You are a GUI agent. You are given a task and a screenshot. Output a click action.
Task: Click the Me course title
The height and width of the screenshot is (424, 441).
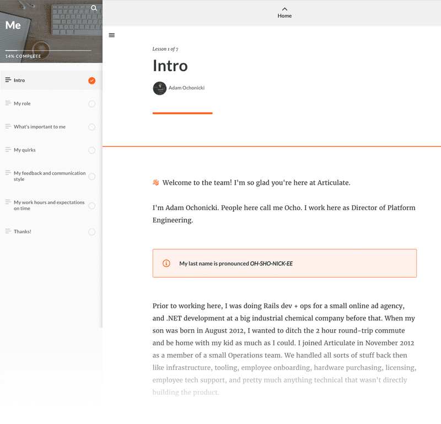click(13, 25)
